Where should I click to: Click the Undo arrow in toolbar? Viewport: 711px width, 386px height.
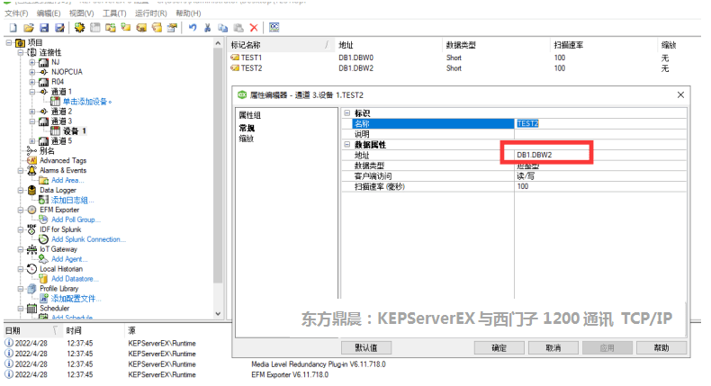(x=193, y=29)
